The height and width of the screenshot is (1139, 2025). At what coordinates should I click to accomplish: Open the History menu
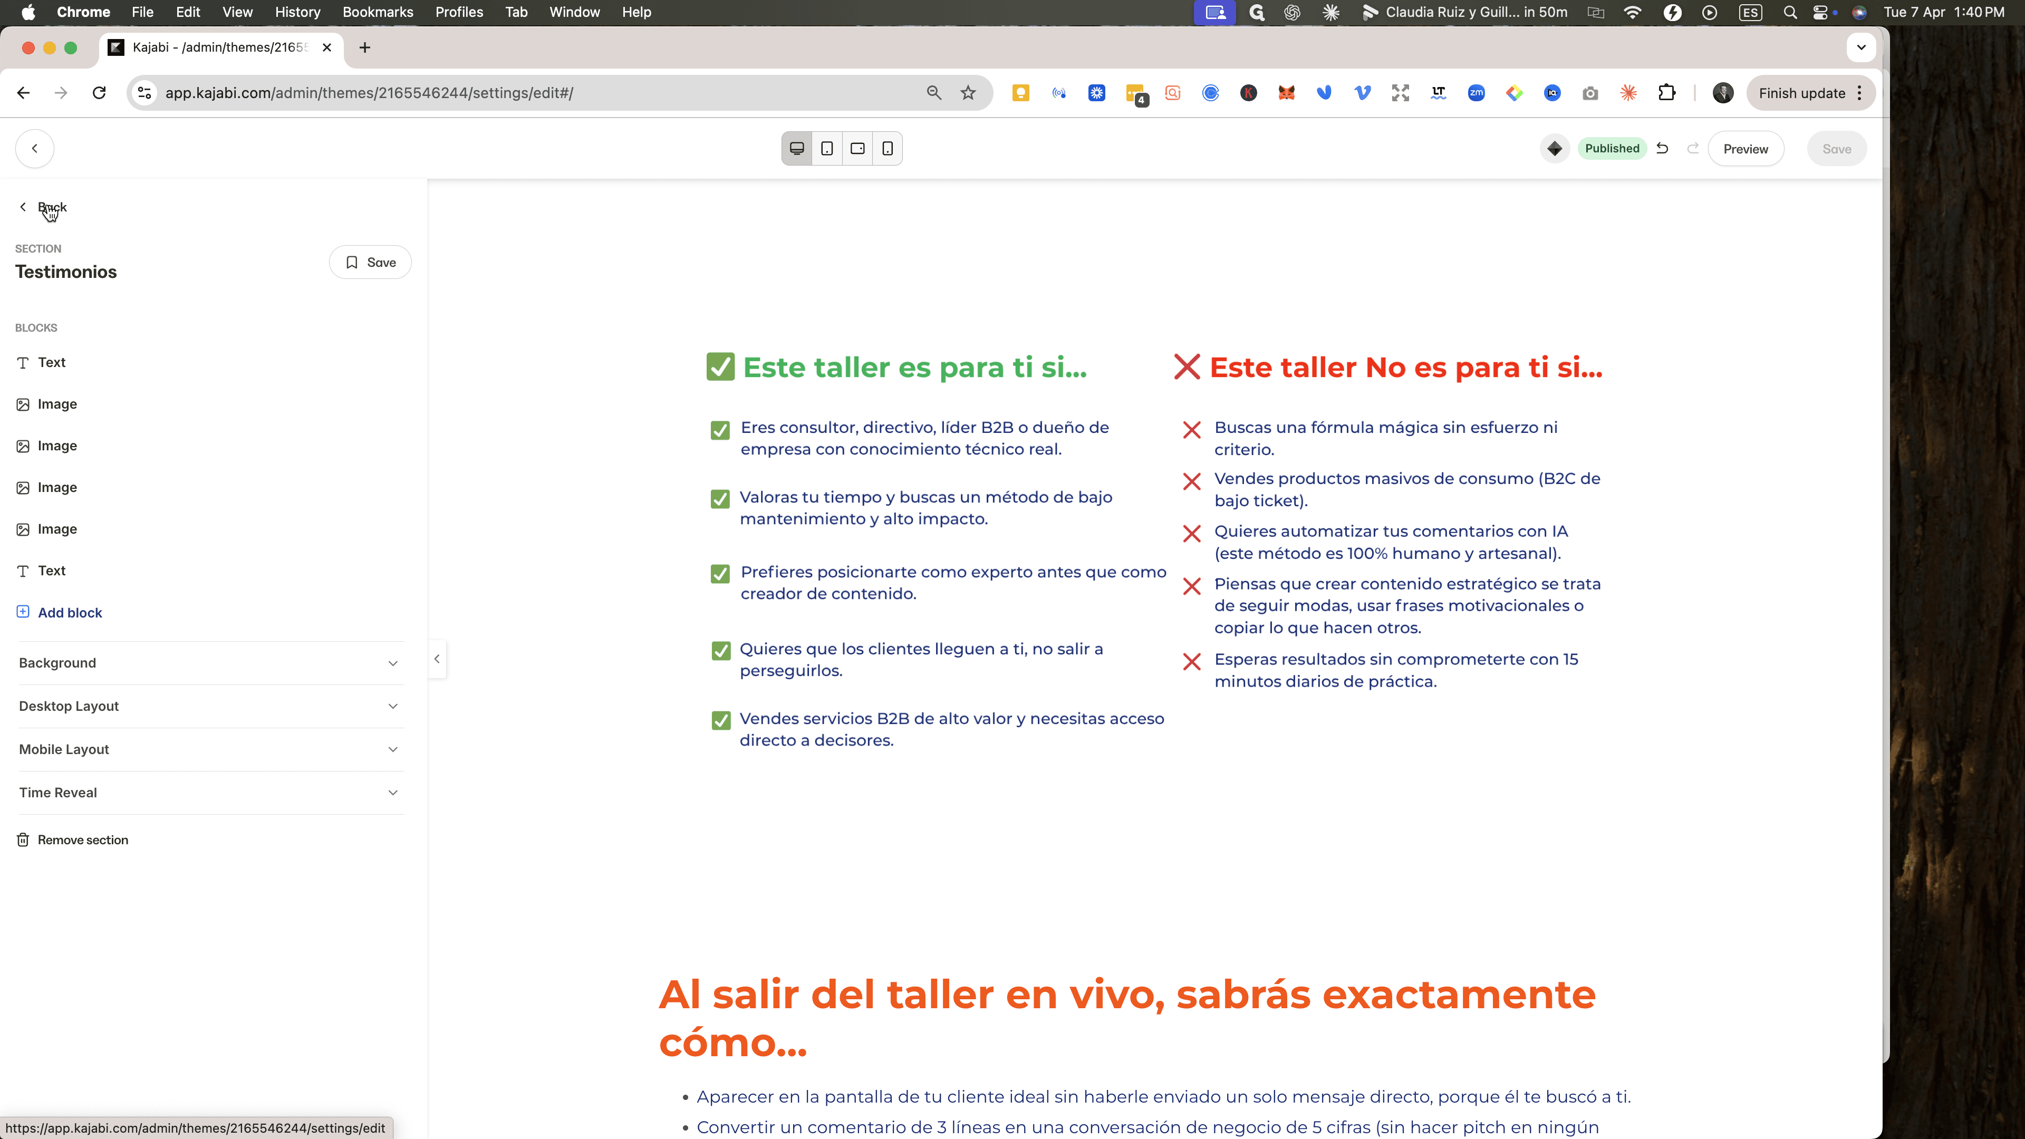click(x=298, y=12)
